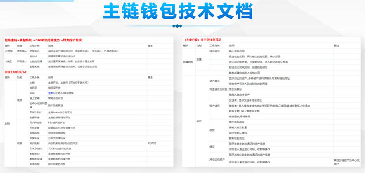Click the 组网层 category cell

point(33,88)
